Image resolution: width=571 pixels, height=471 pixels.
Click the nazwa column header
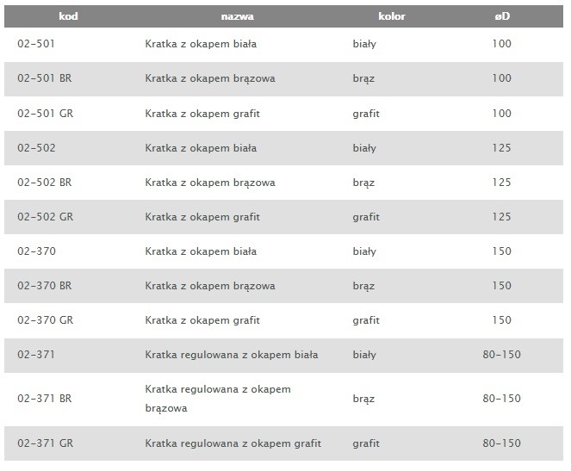237,16
